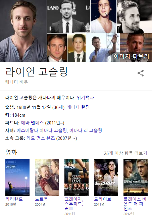Select the 드라이브 movie poster

tap(106, 178)
